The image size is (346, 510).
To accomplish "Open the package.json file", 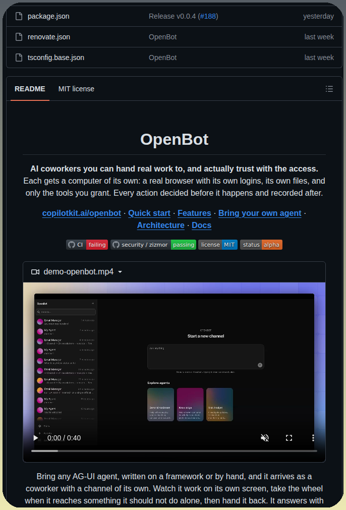I will coord(48,16).
